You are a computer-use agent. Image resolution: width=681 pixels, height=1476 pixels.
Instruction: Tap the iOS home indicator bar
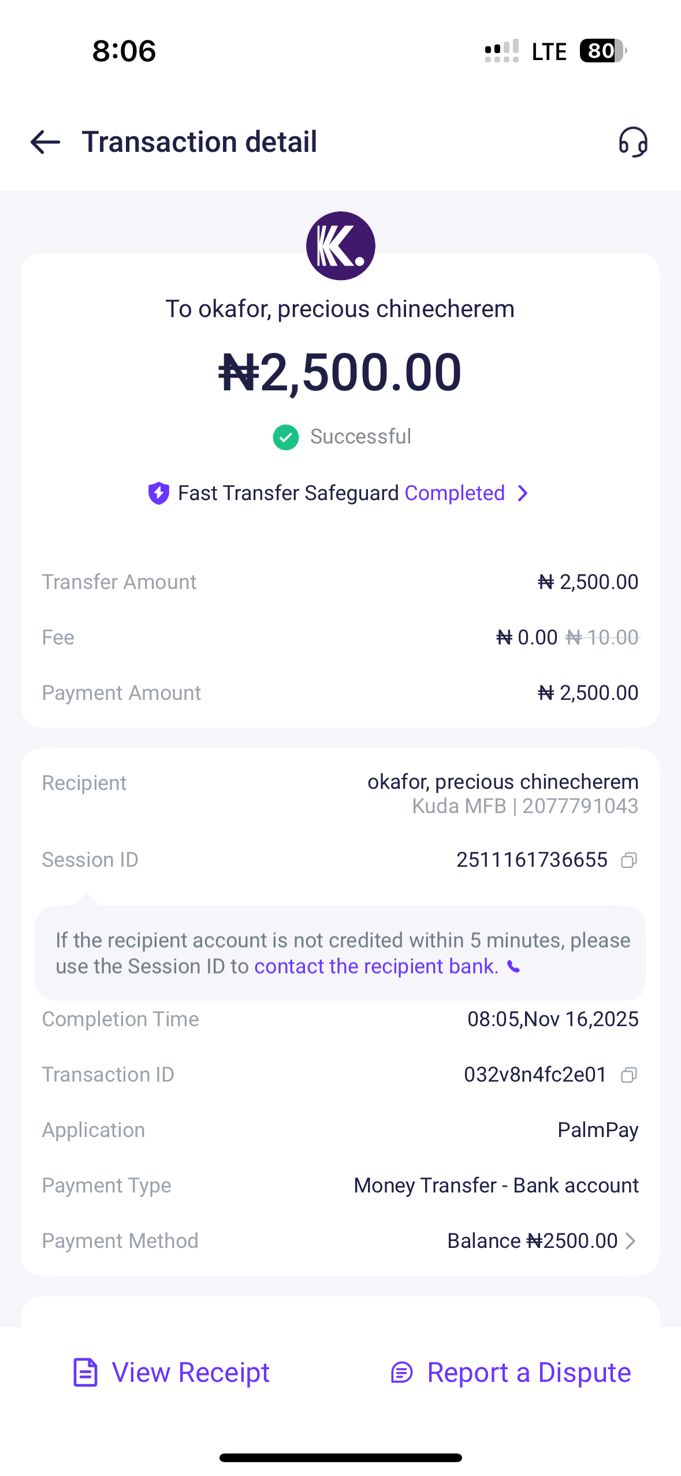341,1458
